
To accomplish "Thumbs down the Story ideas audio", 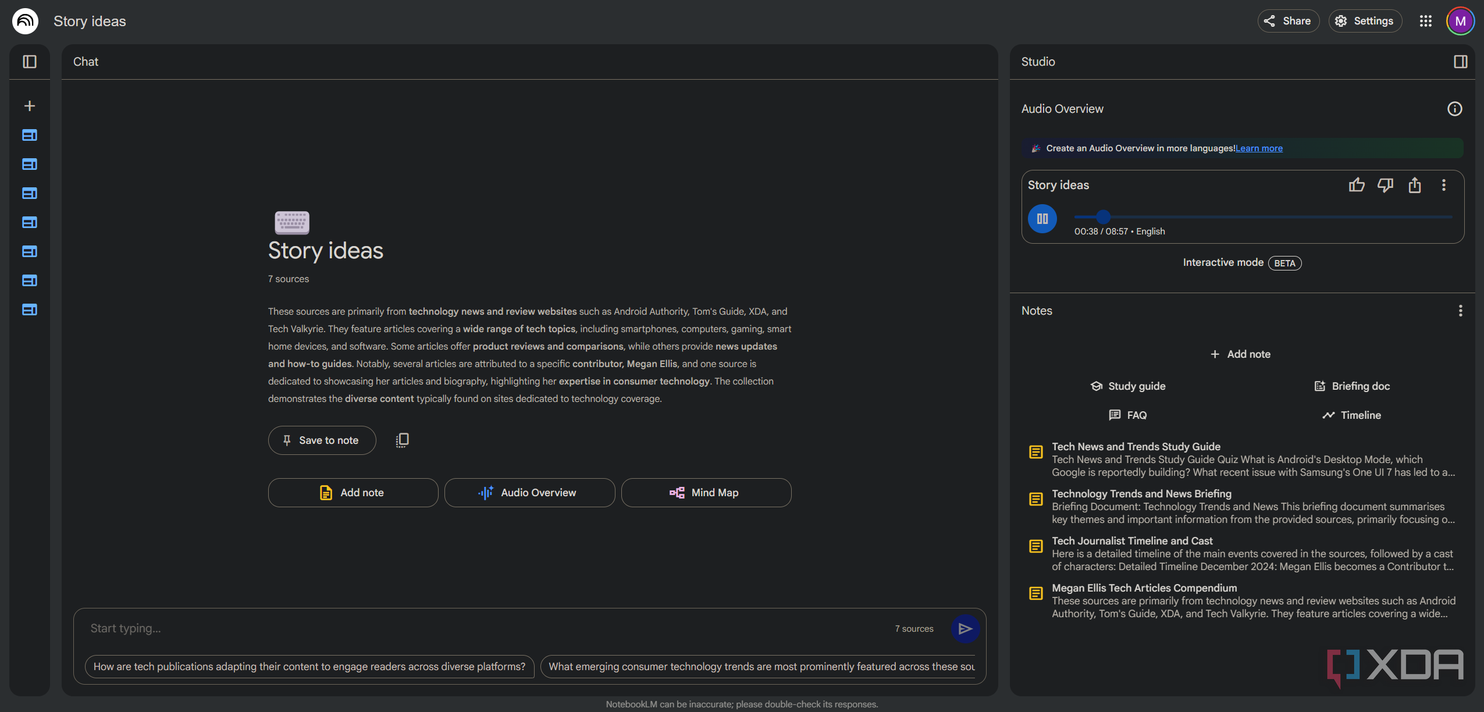I will (x=1386, y=185).
